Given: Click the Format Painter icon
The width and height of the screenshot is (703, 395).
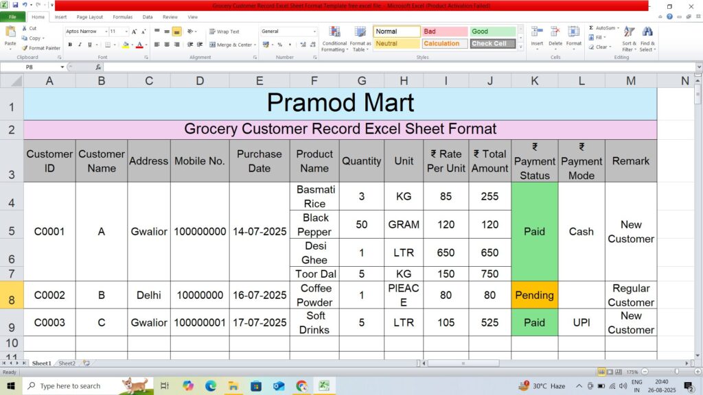Looking at the screenshot, I should tap(25, 48).
